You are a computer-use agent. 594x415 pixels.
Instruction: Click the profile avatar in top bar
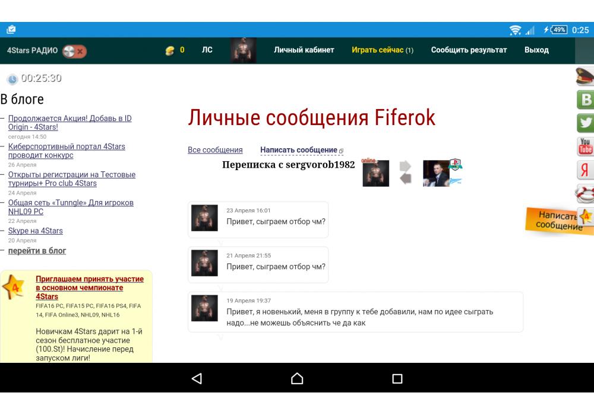(x=244, y=50)
